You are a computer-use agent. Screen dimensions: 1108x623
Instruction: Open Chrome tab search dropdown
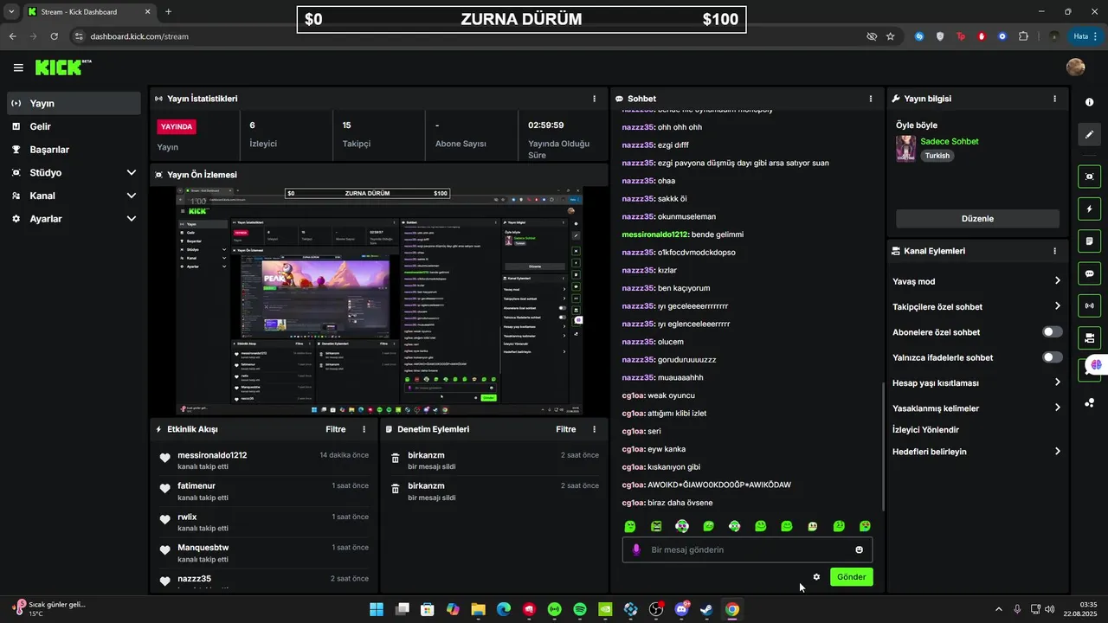(11, 11)
